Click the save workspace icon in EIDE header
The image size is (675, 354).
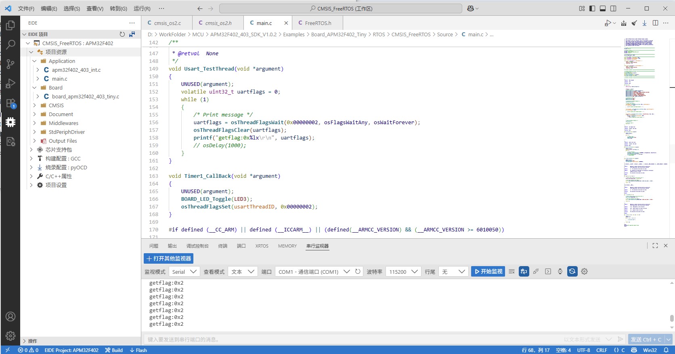tap(132, 34)
